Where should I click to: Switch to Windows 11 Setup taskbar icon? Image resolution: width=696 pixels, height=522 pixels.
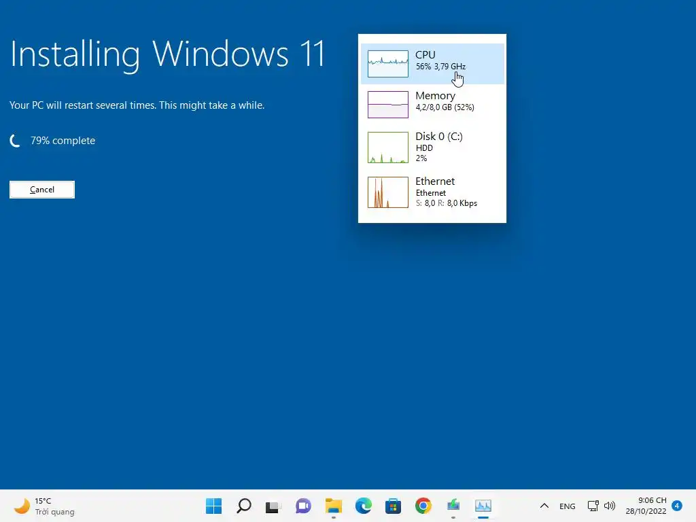tap(453, 506)
